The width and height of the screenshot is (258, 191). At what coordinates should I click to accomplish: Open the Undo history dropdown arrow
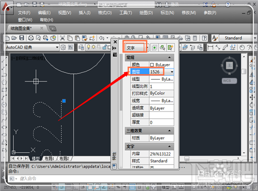[107, 38]
